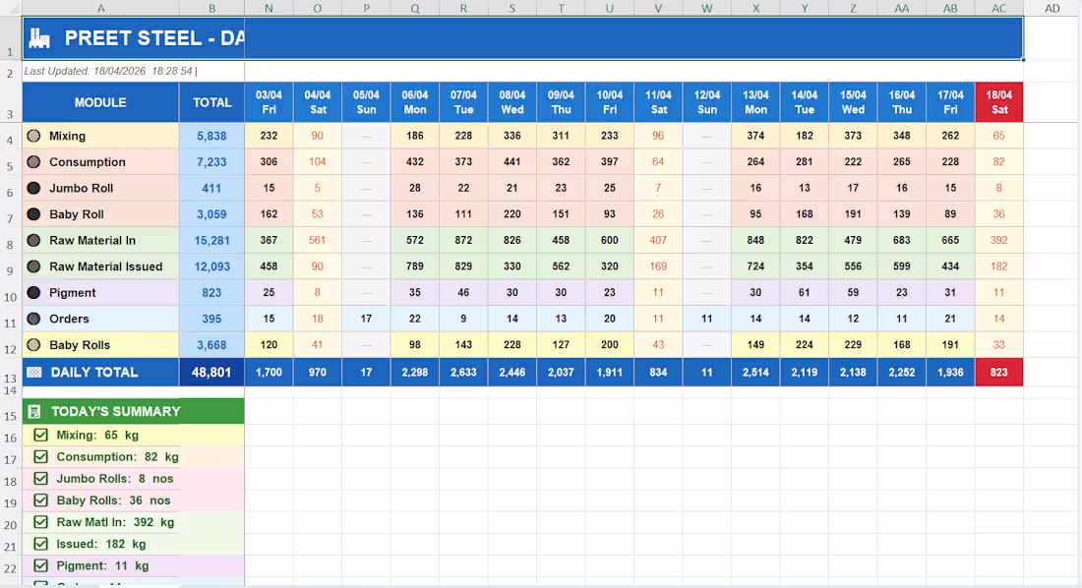Click the factory train icon beside PREET STEEL
The image size is (1082, 588).
(38, 37)
